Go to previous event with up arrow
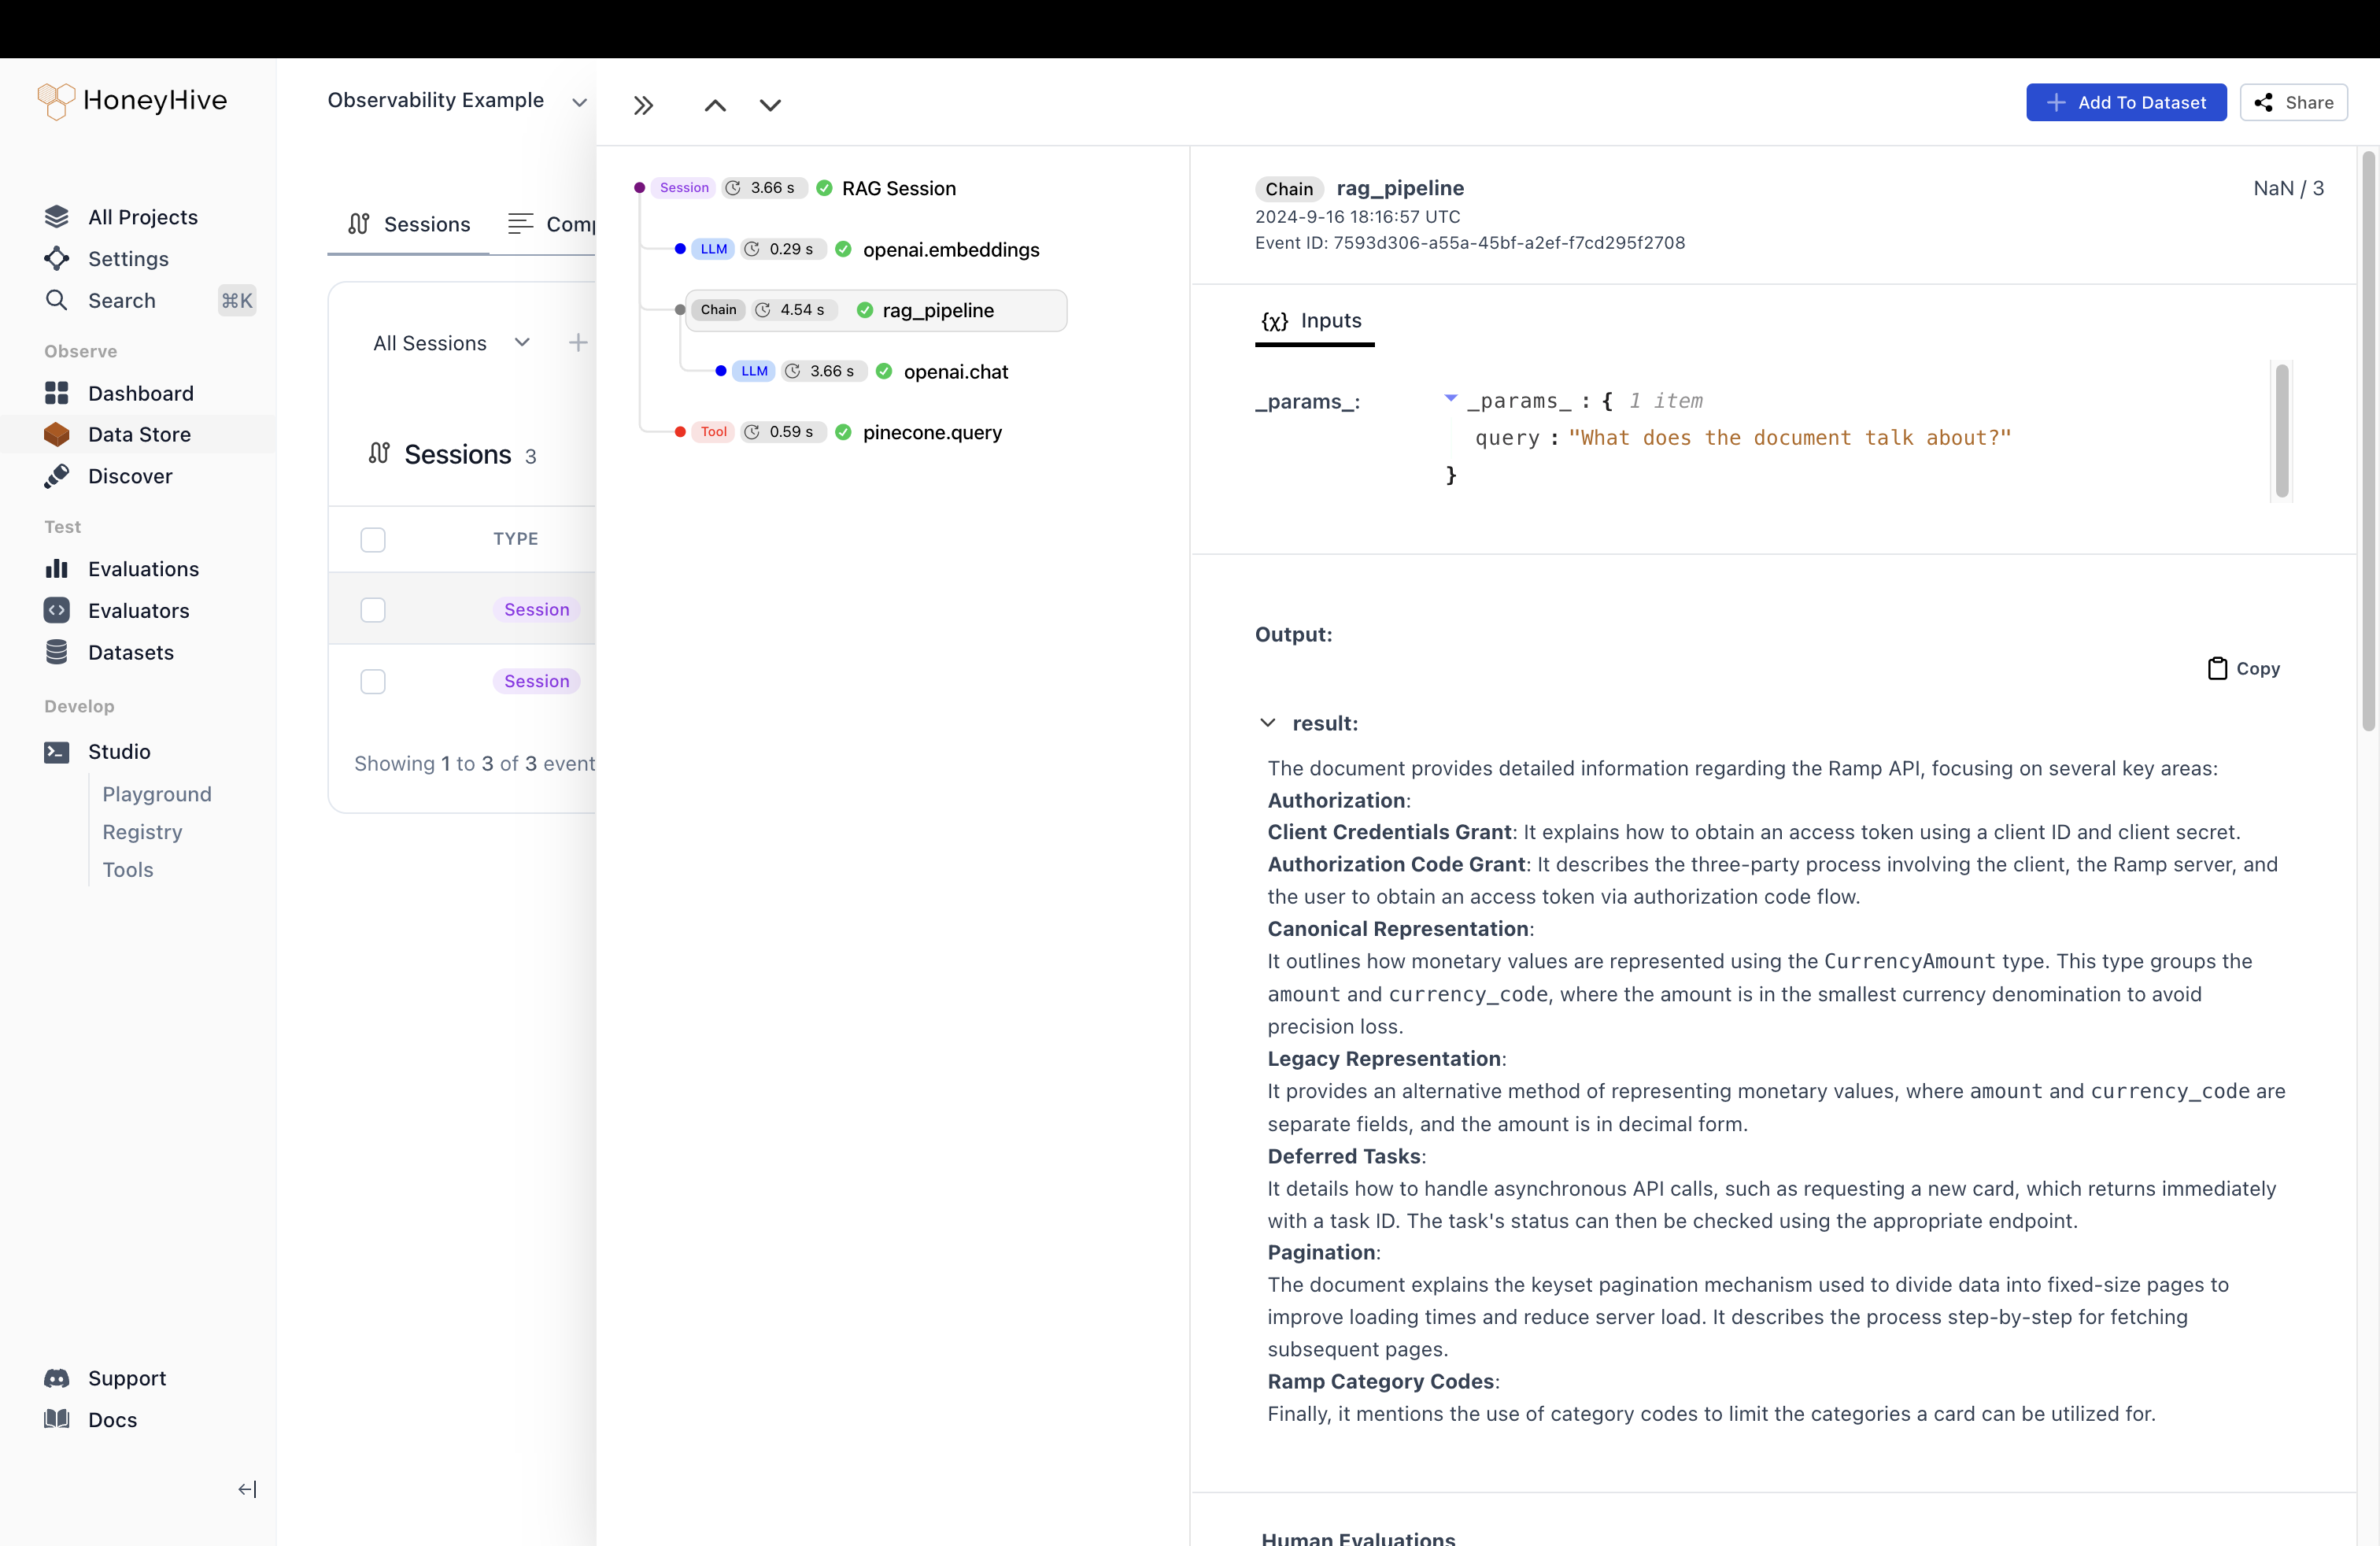Screen dimensions: 2380x1546 point(715,105)
